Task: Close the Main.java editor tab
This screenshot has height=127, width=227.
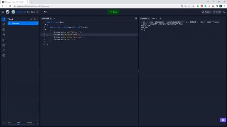Action: [50, 18]
